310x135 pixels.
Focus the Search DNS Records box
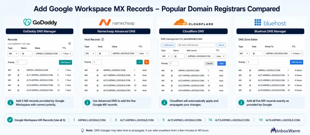point(196,45)
